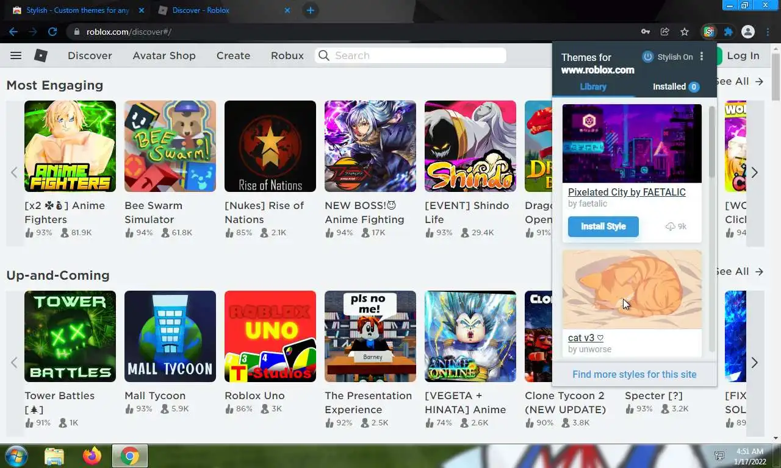Click the share page icon in address bar
This screenshot has width=781, height=468.
pyautogui.click(x=665, y=32)
